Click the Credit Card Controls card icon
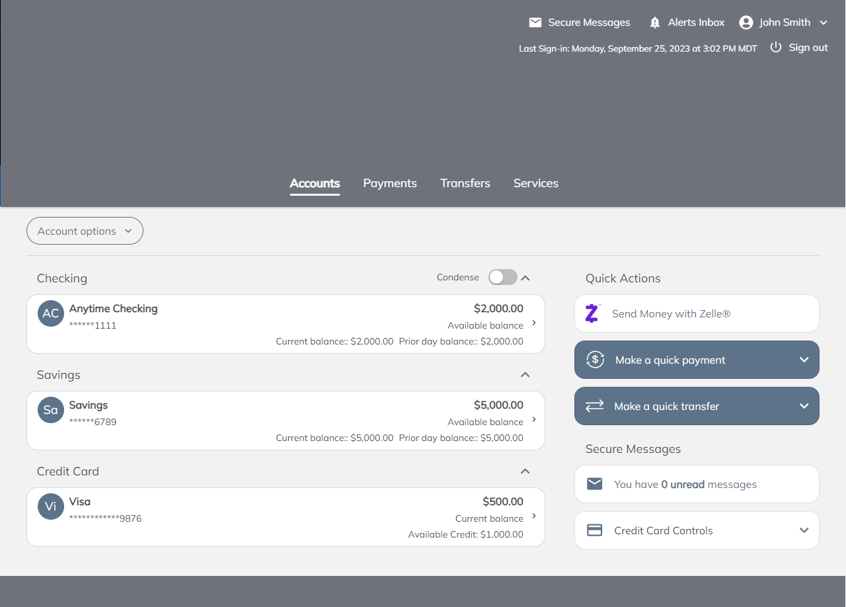Viewport: 846px width, 607px height. point(595,530)
